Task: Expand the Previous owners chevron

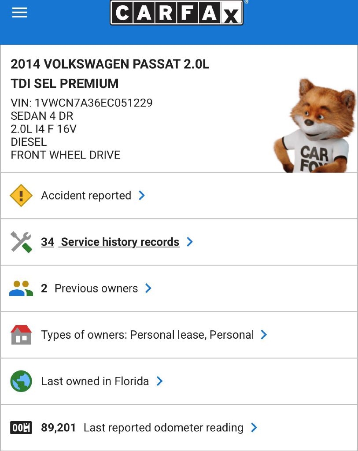Action: 148,288
